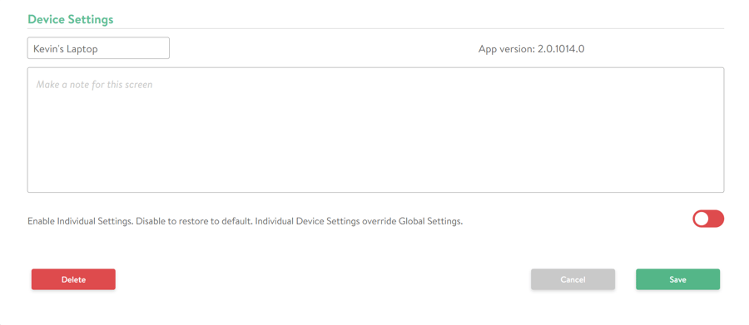Screen dimensions: 749x325
Task: Save the device settings
Action: tap(677, 279)
